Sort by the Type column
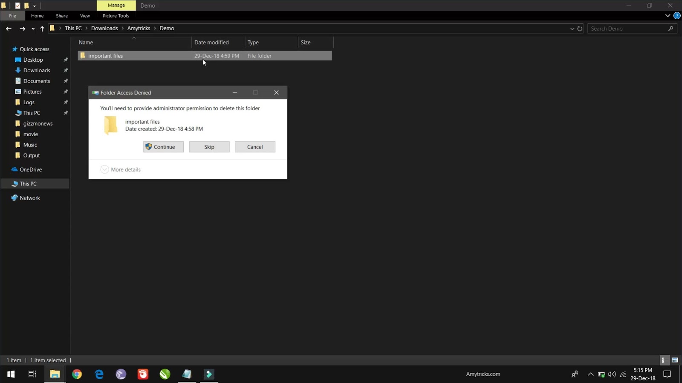Image resolution: width=682 pixels, height=383 pixels. click(271, 42)
